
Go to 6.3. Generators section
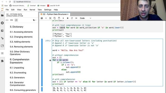point(17,78)
